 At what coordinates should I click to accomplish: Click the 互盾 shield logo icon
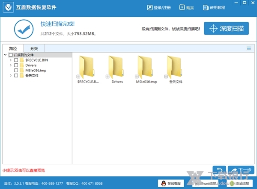point(9,7)
